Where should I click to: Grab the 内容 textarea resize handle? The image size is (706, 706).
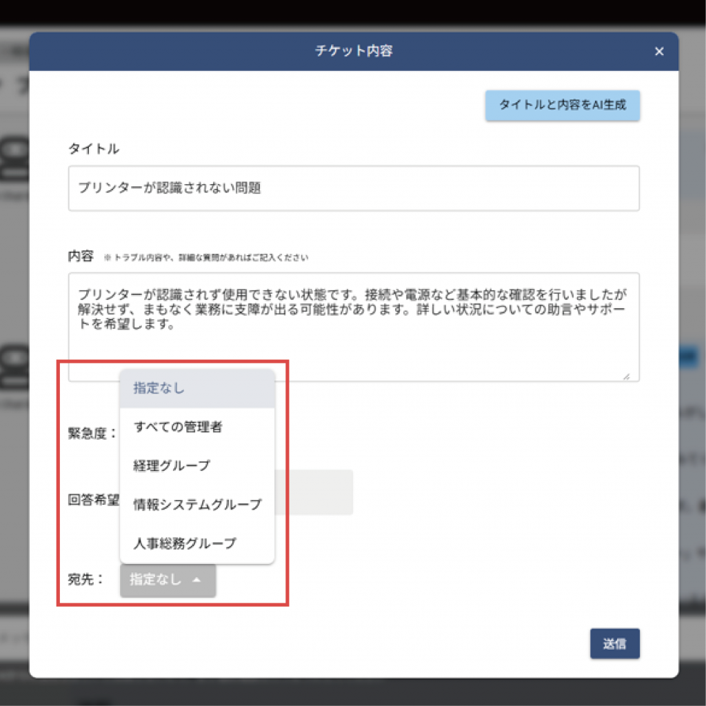click(626, 376)
